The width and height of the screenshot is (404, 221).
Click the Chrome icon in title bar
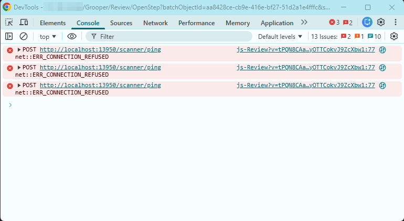pyautogui.click(x=7, y=7)
